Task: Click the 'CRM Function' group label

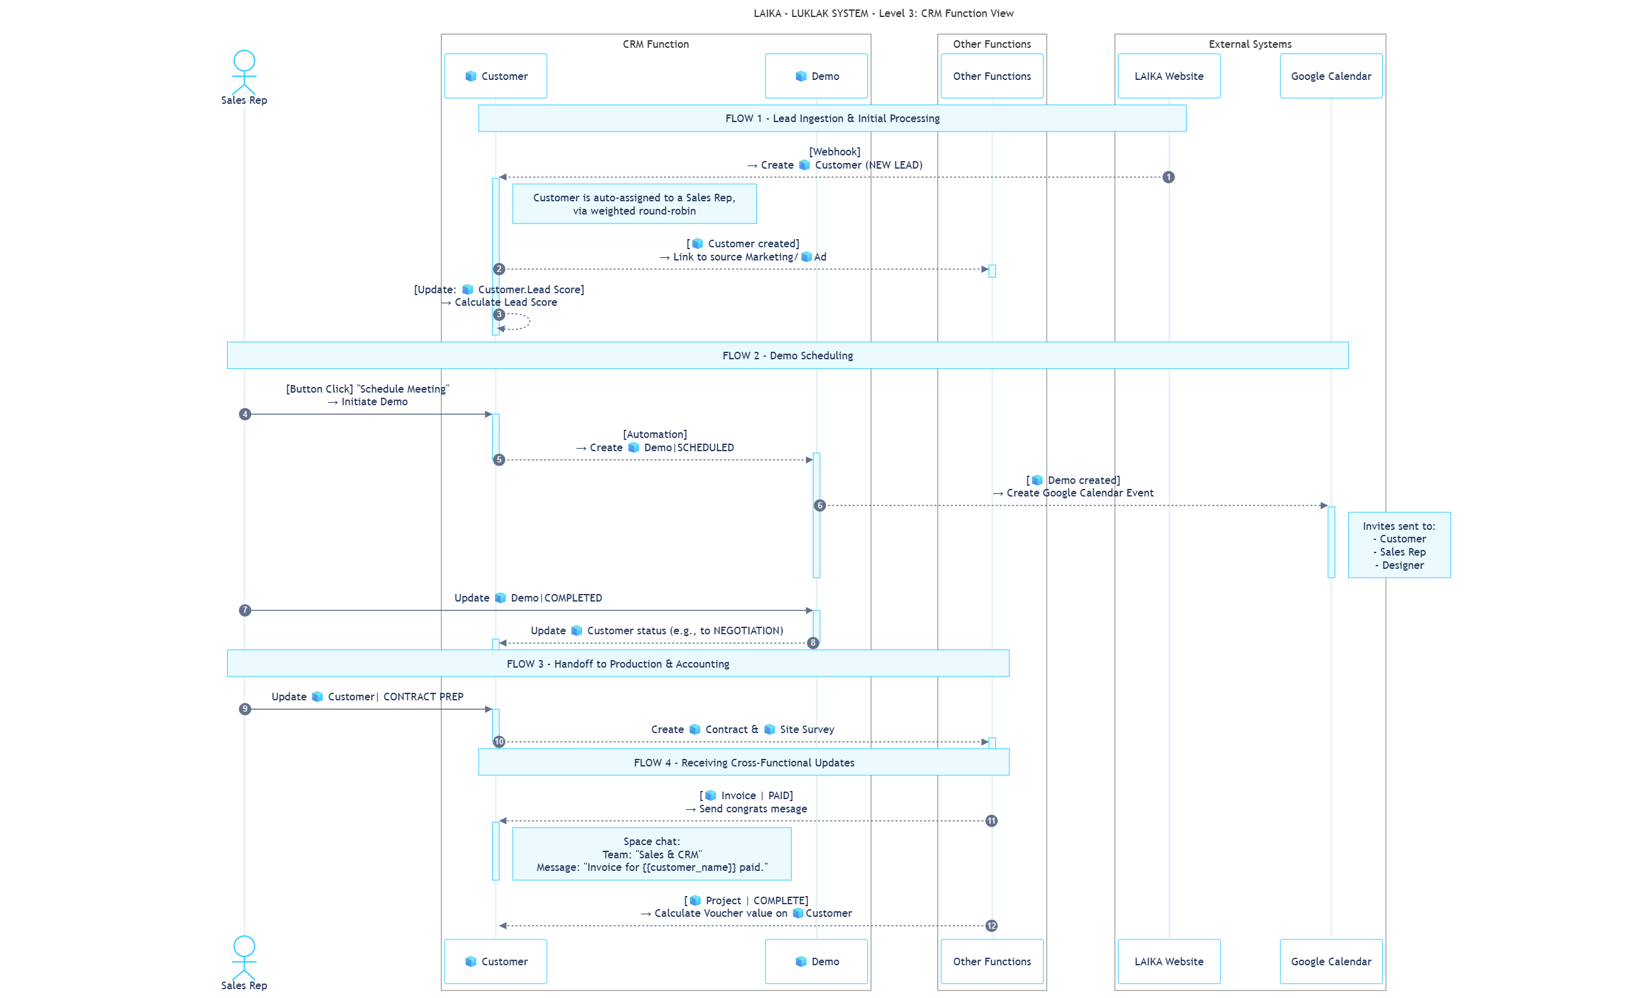Action: tap(656, 44)
